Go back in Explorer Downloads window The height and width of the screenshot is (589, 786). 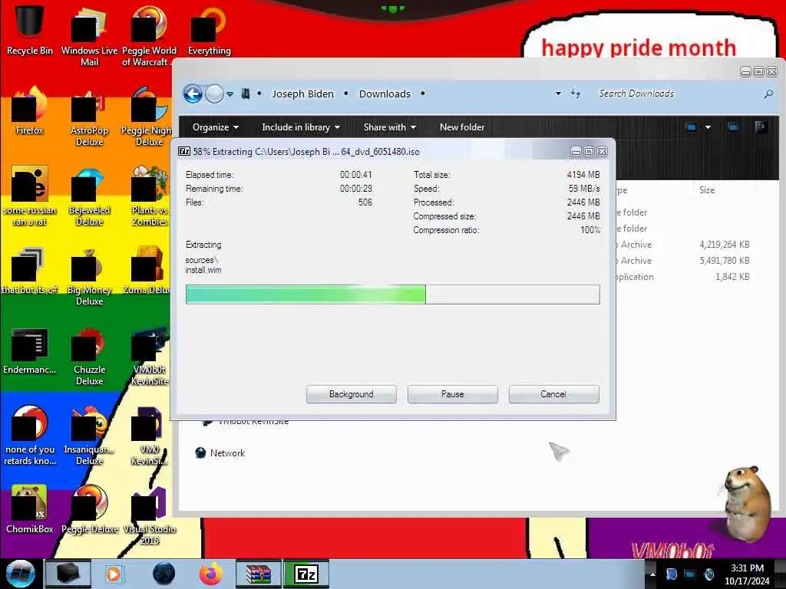[x=193, y=94]
